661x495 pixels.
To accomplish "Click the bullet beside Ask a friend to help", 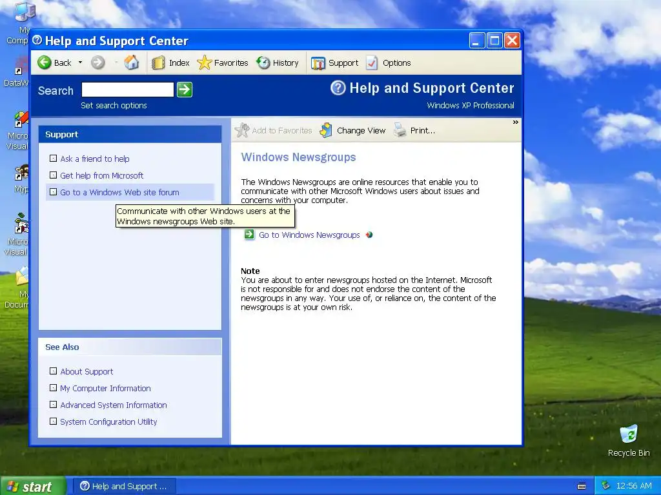I will point(53,159).
